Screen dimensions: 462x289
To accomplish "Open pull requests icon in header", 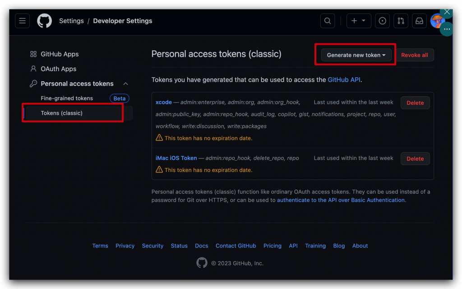I will 401,21.
